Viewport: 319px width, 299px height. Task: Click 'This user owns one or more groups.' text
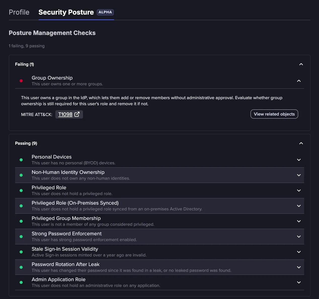click(67, 84)
